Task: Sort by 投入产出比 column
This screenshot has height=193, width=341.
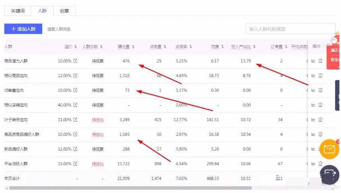Action: (x=254, y=46)
